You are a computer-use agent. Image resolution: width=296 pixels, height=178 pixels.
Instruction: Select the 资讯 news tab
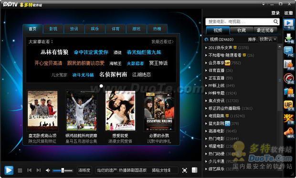point(74,29)
